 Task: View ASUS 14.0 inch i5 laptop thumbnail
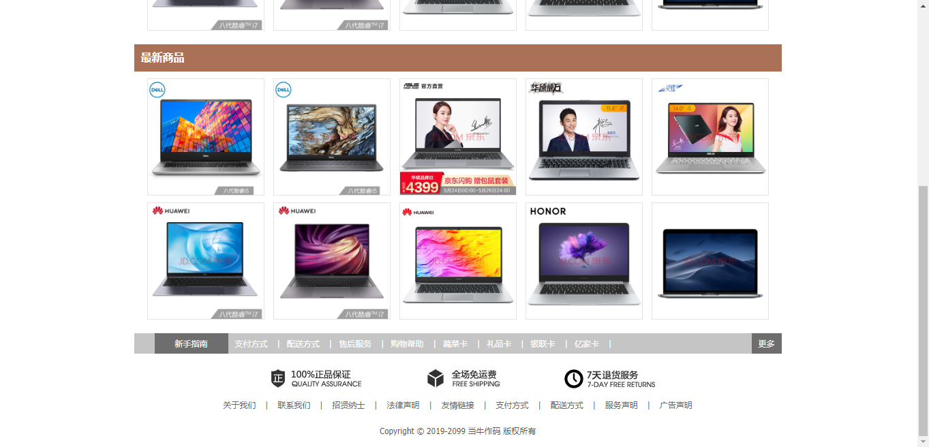point(710,137)
